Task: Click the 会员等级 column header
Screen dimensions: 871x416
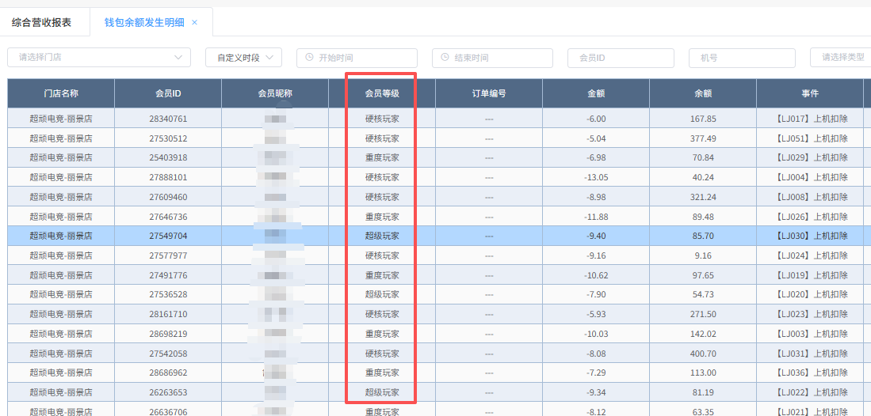Action: tap(382, 93)
